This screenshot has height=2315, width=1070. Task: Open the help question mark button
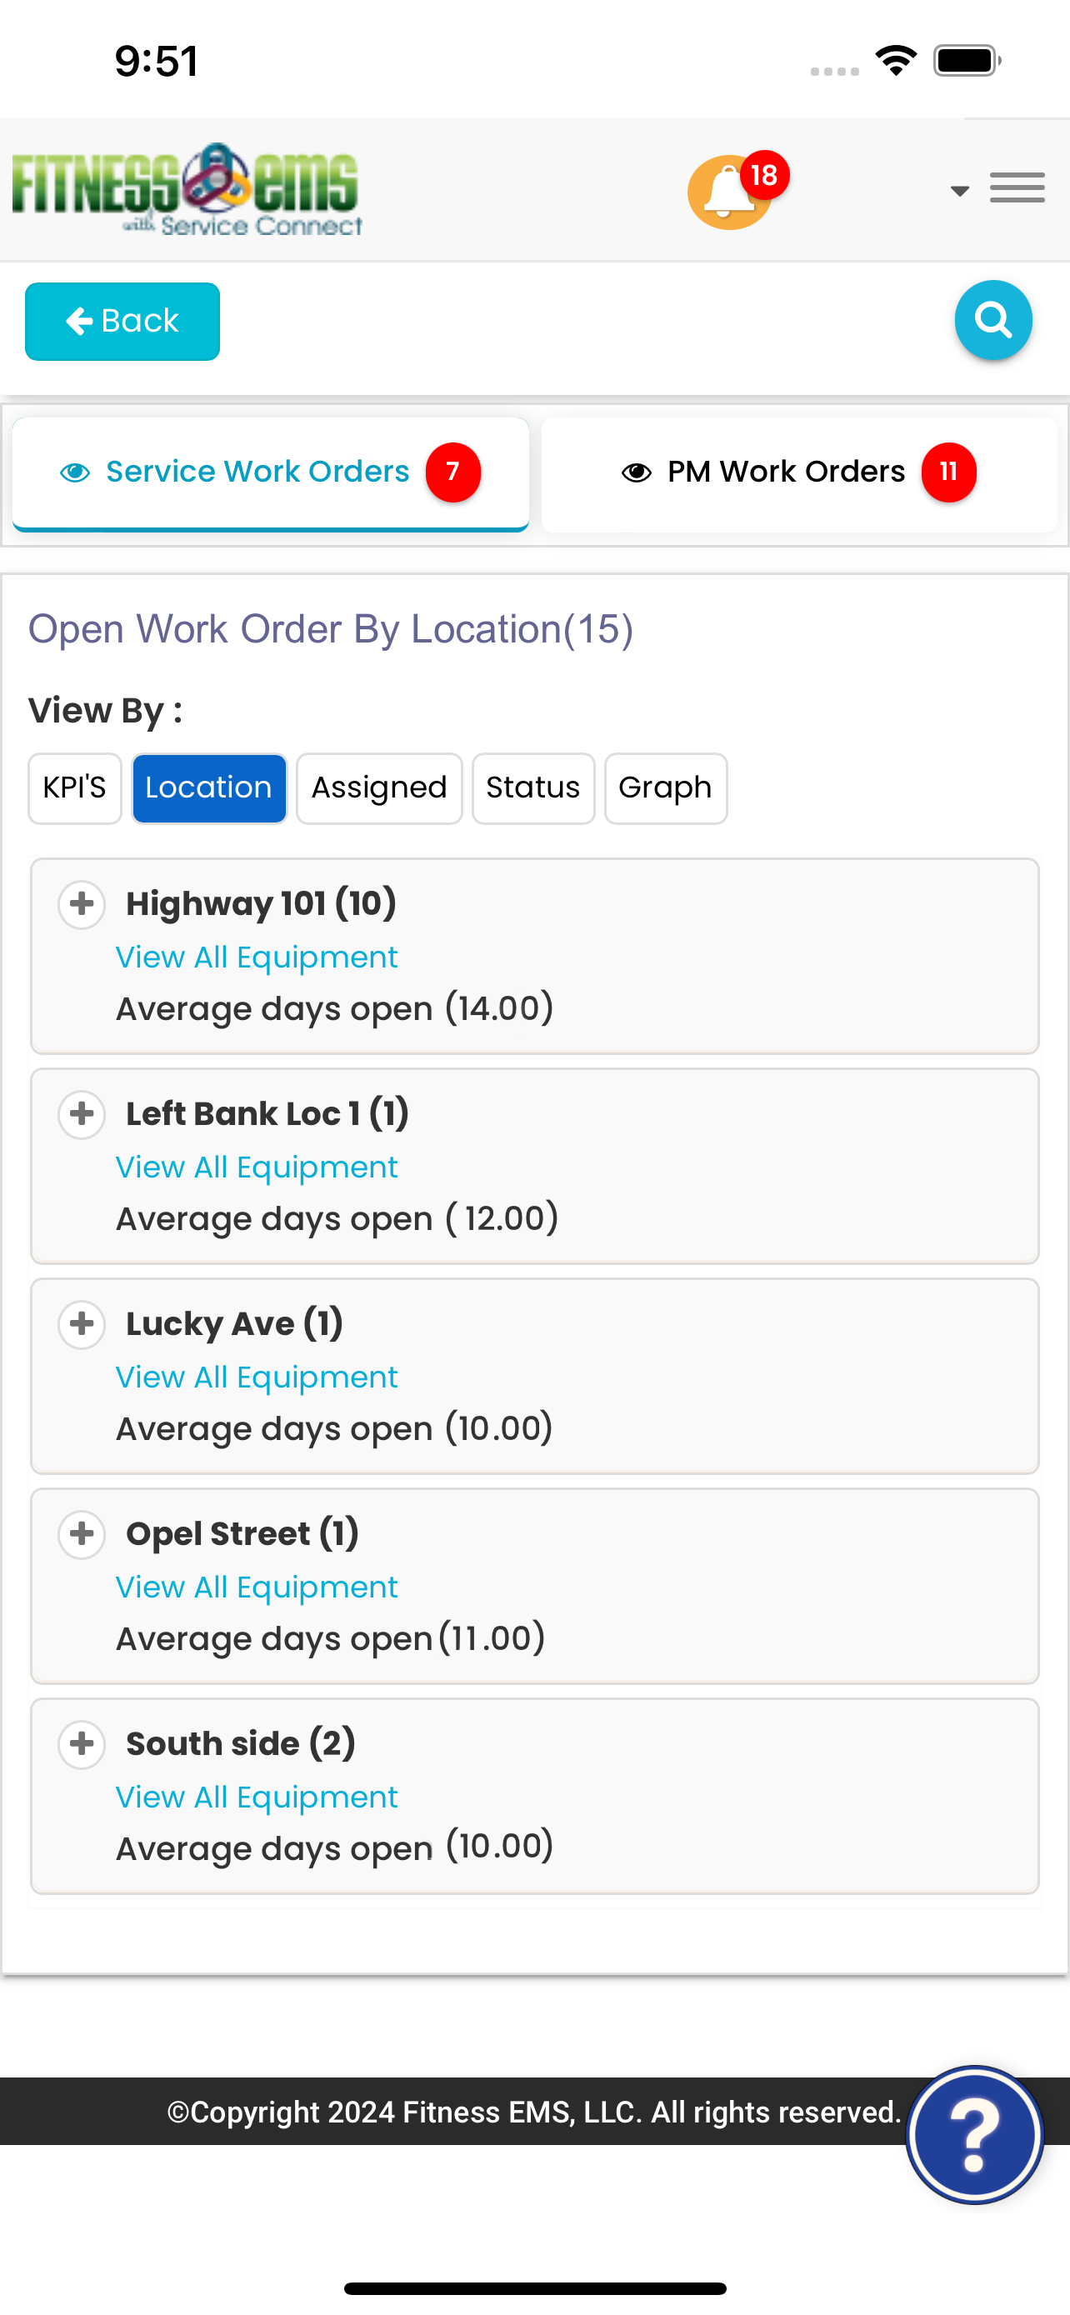tap(975, 2134)
